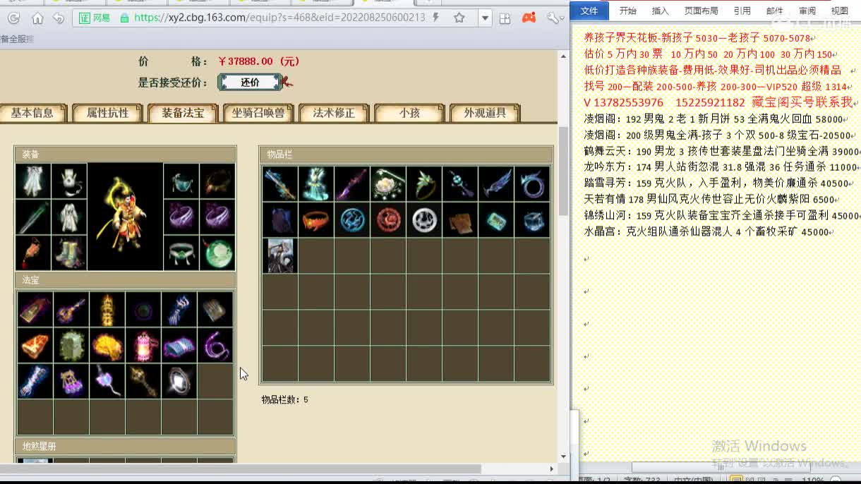Click the character portrait in equipment panel
This screenshot has height=484, width=861.
tap(125, 217)
